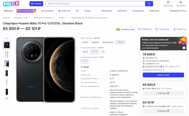Open Холодильники navigation item

pos(138,11)
